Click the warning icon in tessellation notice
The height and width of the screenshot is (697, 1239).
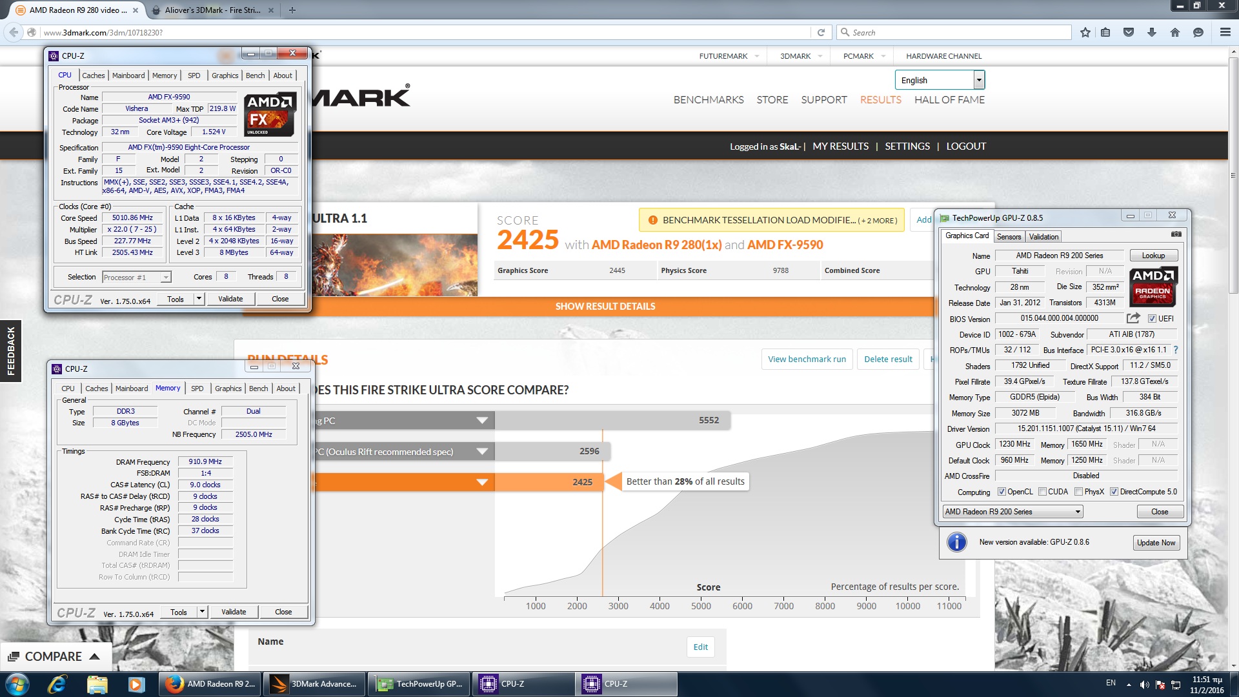pyautogui.click(x=652, y=220)
